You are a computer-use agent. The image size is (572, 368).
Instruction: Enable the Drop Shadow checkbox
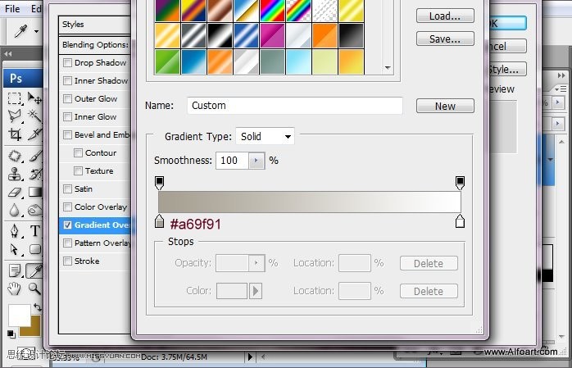(x=67, y=63)
